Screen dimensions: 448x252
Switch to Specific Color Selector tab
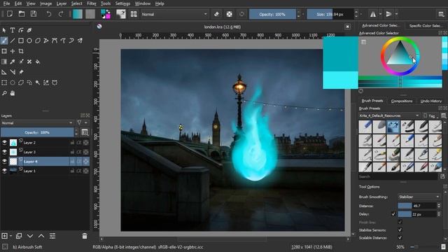point(426,26)
